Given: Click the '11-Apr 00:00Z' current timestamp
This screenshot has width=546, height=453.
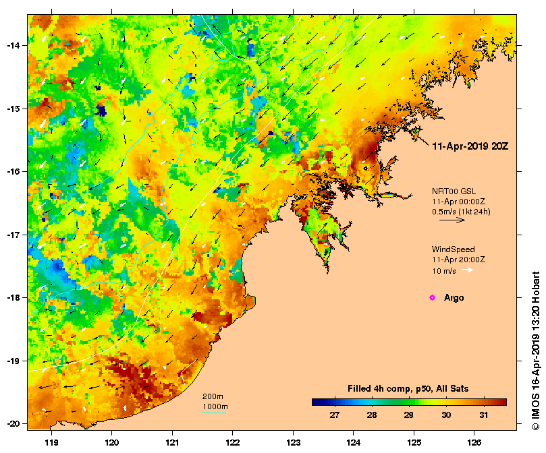Looking at the screenshot, I should [458, 202].
